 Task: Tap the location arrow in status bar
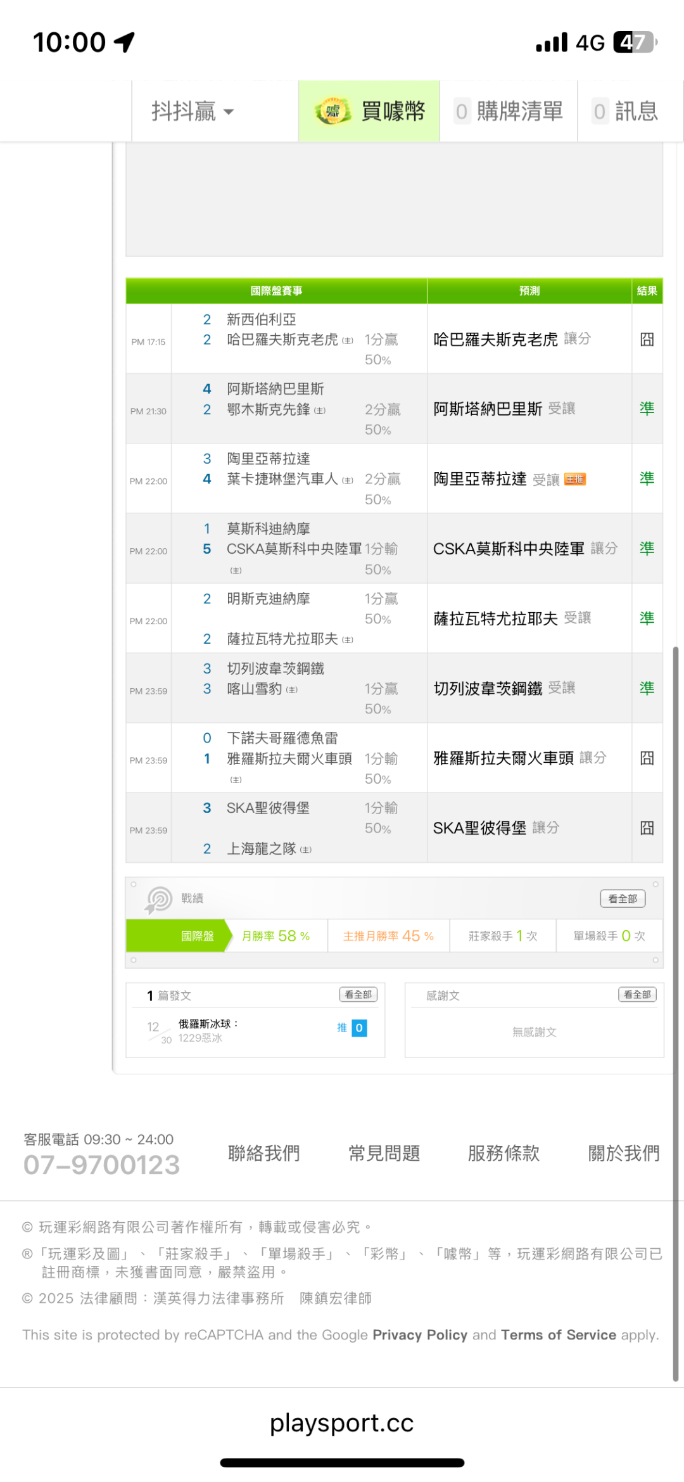pyautogui.click(x=124, y=42)
